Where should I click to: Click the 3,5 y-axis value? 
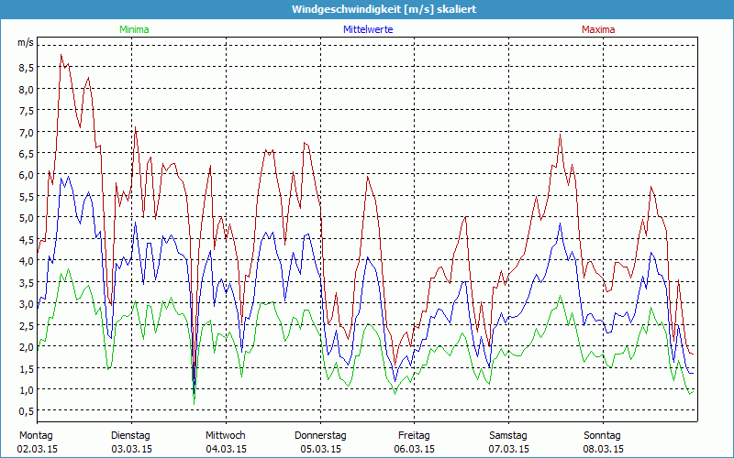point(26,282)
